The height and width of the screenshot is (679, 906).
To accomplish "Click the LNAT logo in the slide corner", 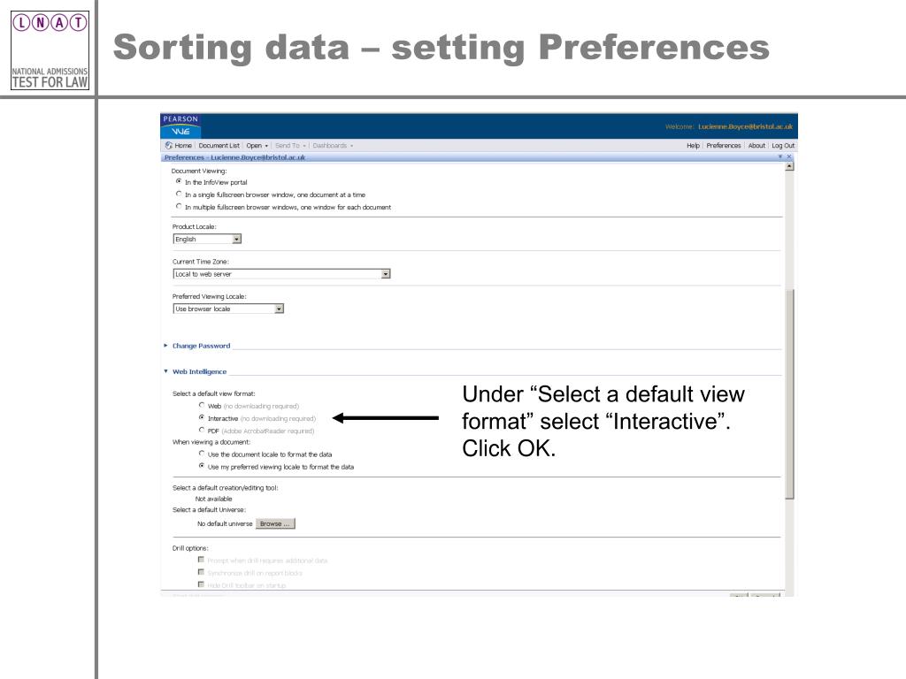I will point(49,20).
